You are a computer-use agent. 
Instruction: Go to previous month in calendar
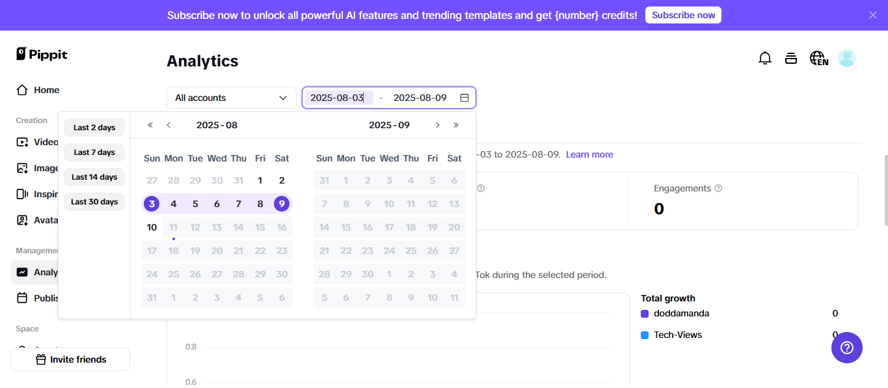(168, 125)
